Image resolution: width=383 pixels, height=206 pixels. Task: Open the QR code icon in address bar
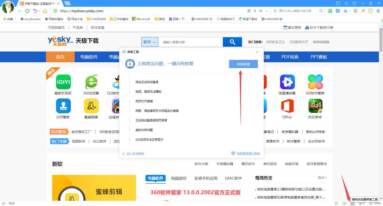(249, 11)
